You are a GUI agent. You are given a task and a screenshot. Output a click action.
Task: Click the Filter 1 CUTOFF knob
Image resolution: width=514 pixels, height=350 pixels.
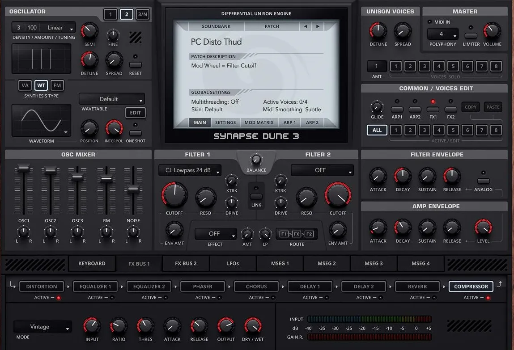(x=174, y=195)
